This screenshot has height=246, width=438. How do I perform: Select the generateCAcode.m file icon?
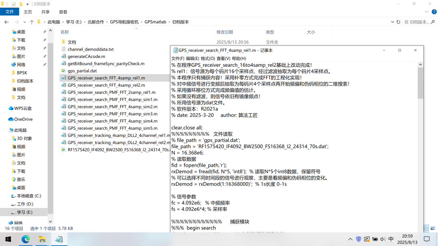click(63, 57)
